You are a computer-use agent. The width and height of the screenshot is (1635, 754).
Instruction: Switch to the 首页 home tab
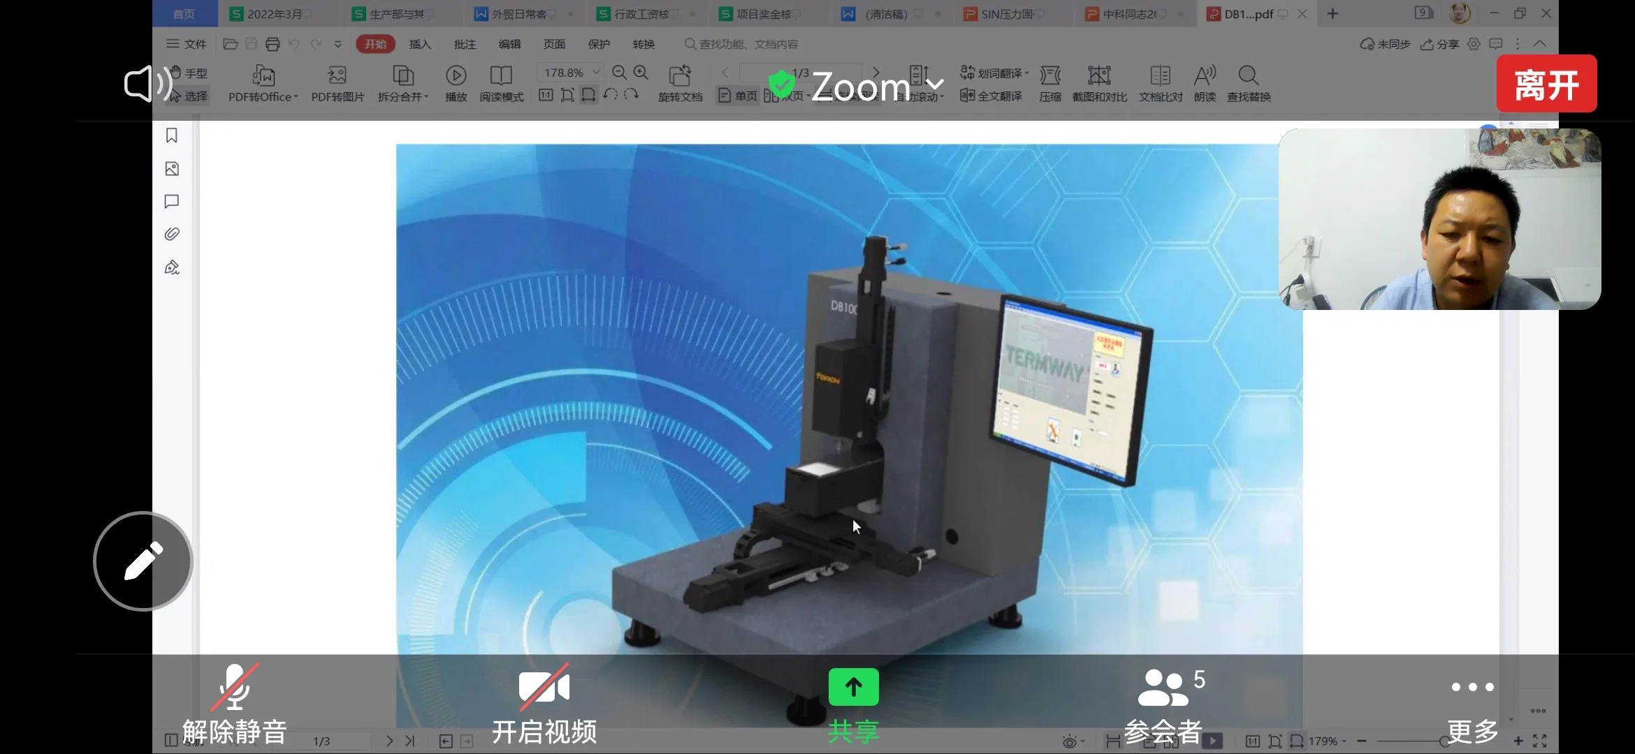(184, 14)
